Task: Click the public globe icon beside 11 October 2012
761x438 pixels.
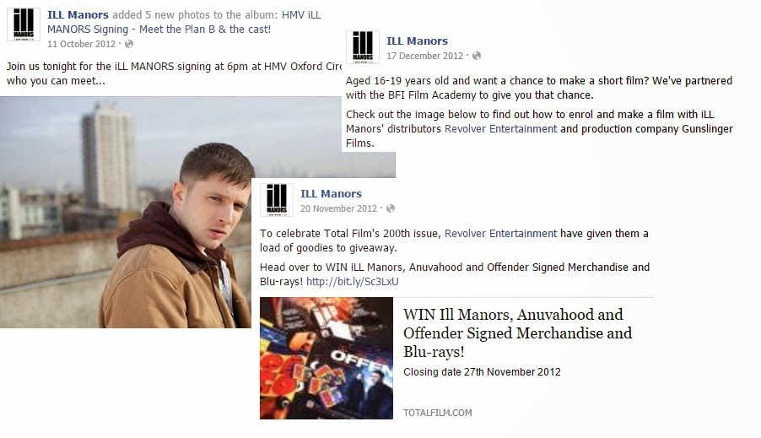Action: [x=129, y=44]
